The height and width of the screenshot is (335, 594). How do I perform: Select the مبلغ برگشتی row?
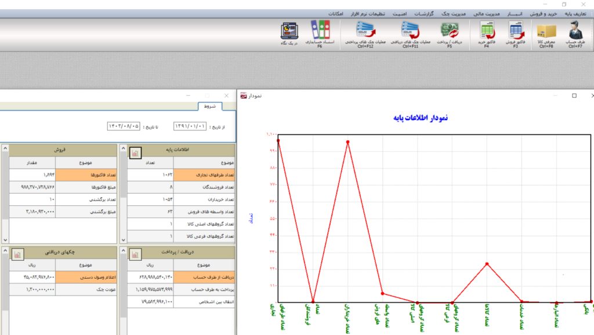pyautogui.click(x=63, y=212)
